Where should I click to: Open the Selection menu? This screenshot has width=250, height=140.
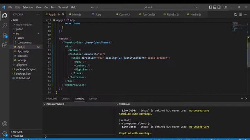pos(28,7)
